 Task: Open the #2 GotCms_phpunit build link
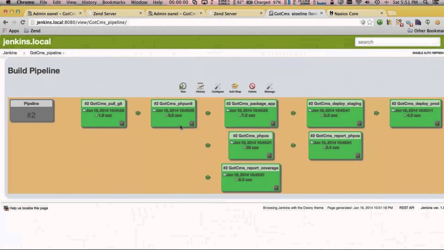pos(173,103)
